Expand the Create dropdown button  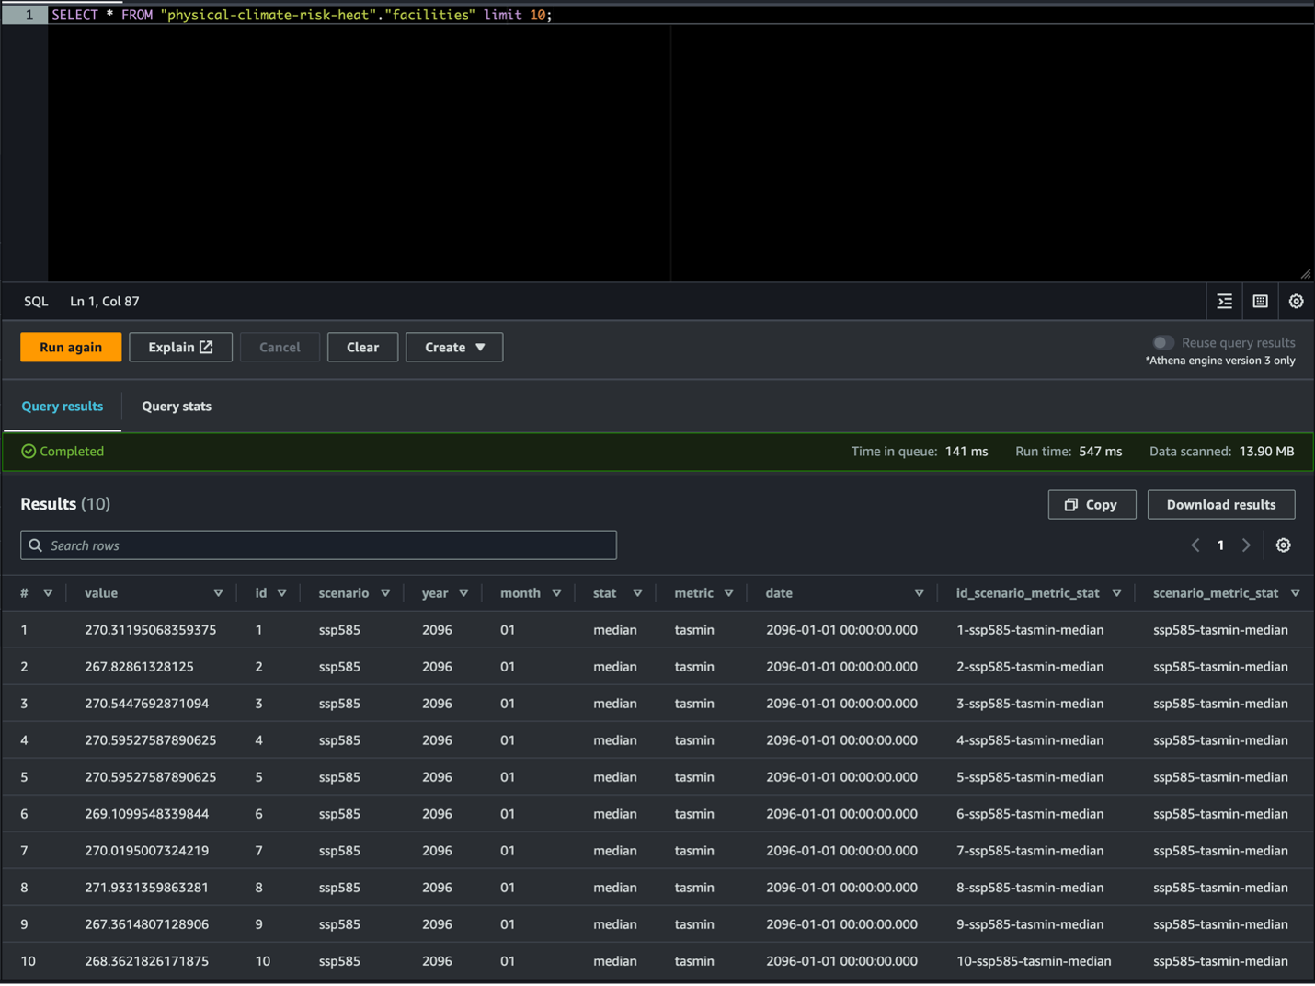(x=454, y=348)
